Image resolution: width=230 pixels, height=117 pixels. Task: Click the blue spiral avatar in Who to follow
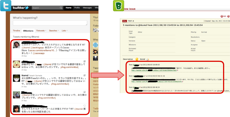95,45
